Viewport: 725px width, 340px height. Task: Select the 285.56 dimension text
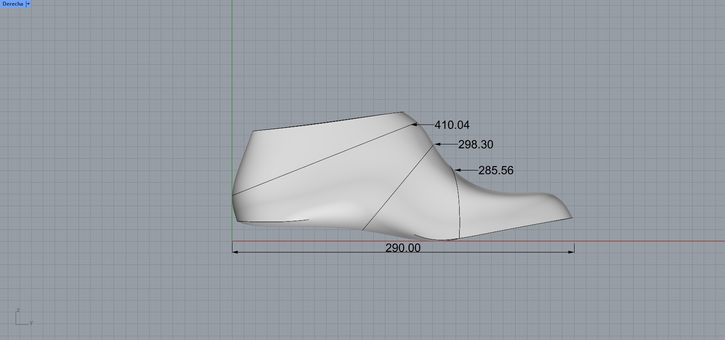click(496, 171)
